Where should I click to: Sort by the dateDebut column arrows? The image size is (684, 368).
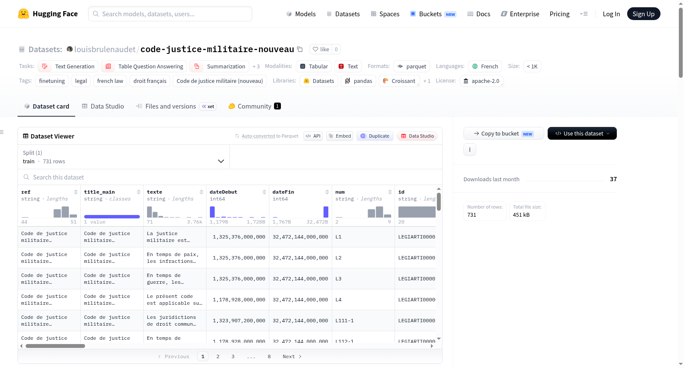264,192
